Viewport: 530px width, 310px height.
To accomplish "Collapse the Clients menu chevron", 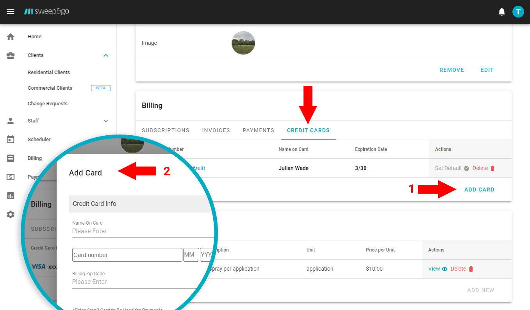I will (x=105, y=55).
